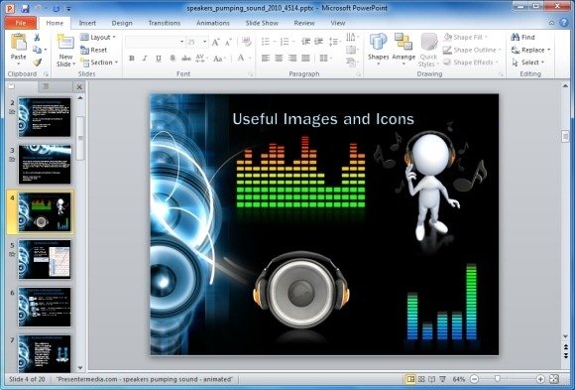Viewport: 575px width, 390px height.
Task: Click the zoom slider handle
Action: tap(498, 379)
